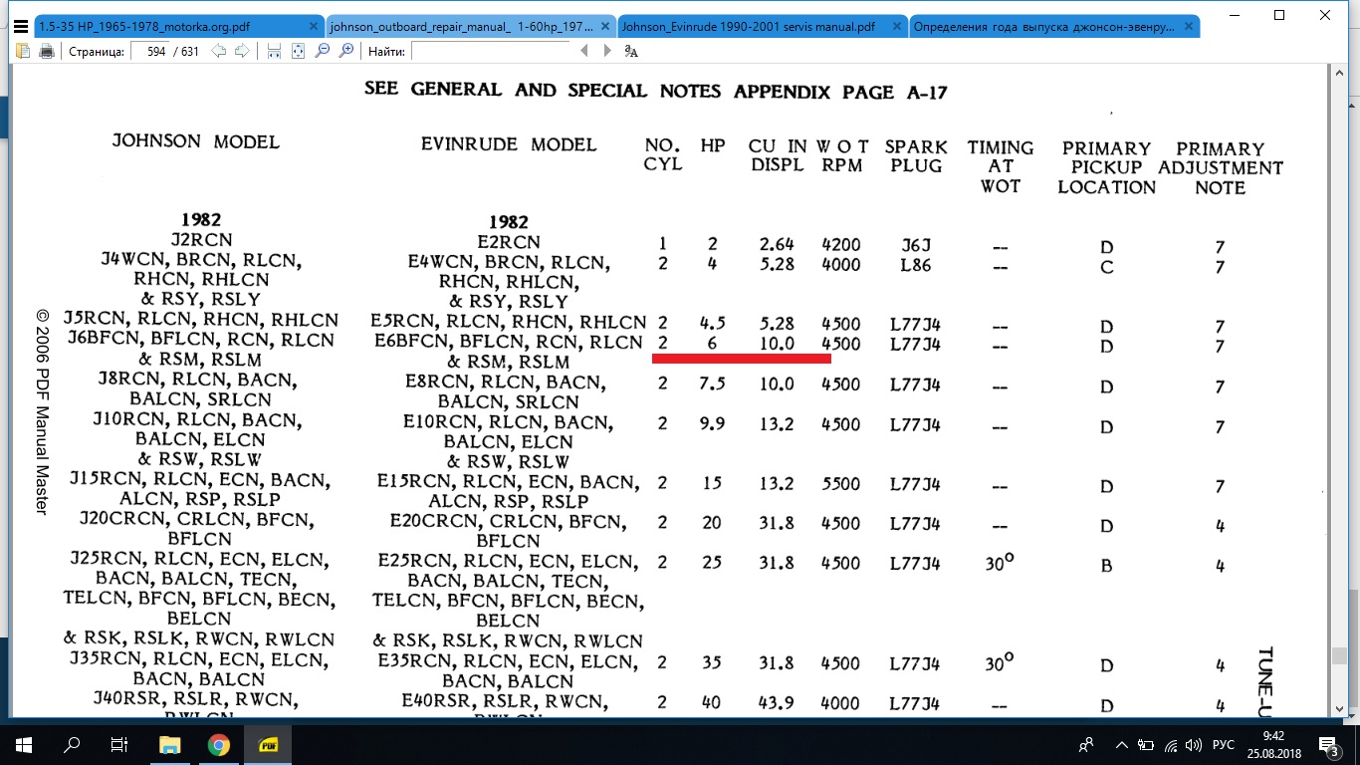Click displacement value 43.9

(x=775, y=703)
